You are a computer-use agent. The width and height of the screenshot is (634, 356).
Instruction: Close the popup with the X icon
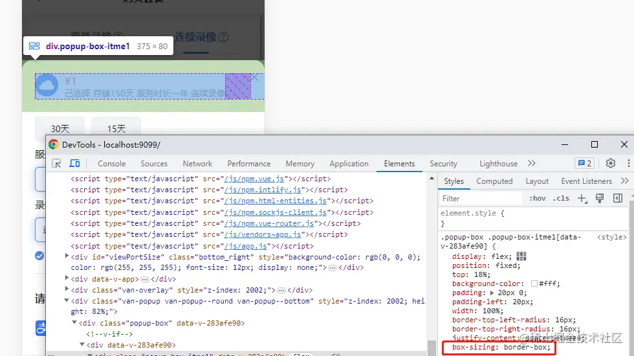pyautogui.click(x=254, y=77)
